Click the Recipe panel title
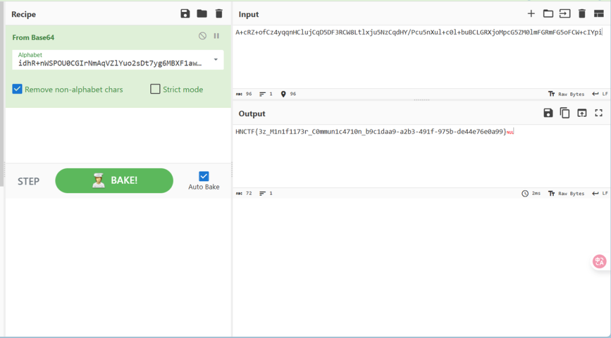611x338 pixels. point(23,14)
